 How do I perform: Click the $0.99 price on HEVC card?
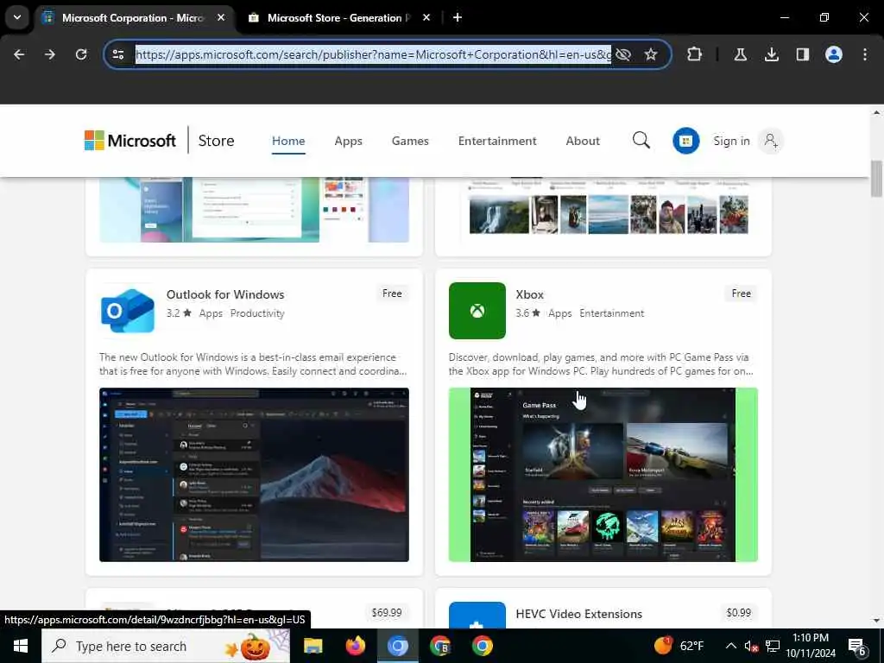(x=739, y=612)
